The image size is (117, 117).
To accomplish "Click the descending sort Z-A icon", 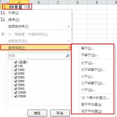I will click(x=3, y=19).
